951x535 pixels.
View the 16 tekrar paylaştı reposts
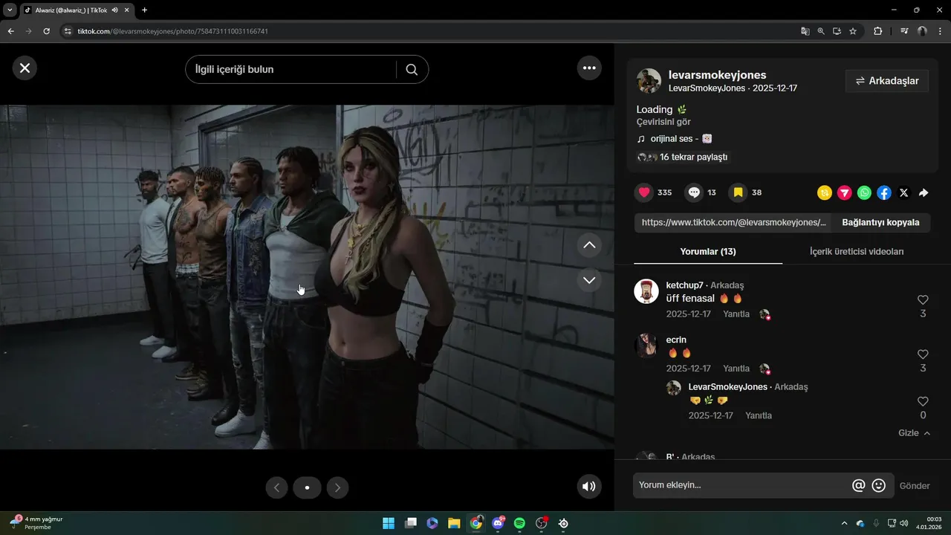coord(683,158)
